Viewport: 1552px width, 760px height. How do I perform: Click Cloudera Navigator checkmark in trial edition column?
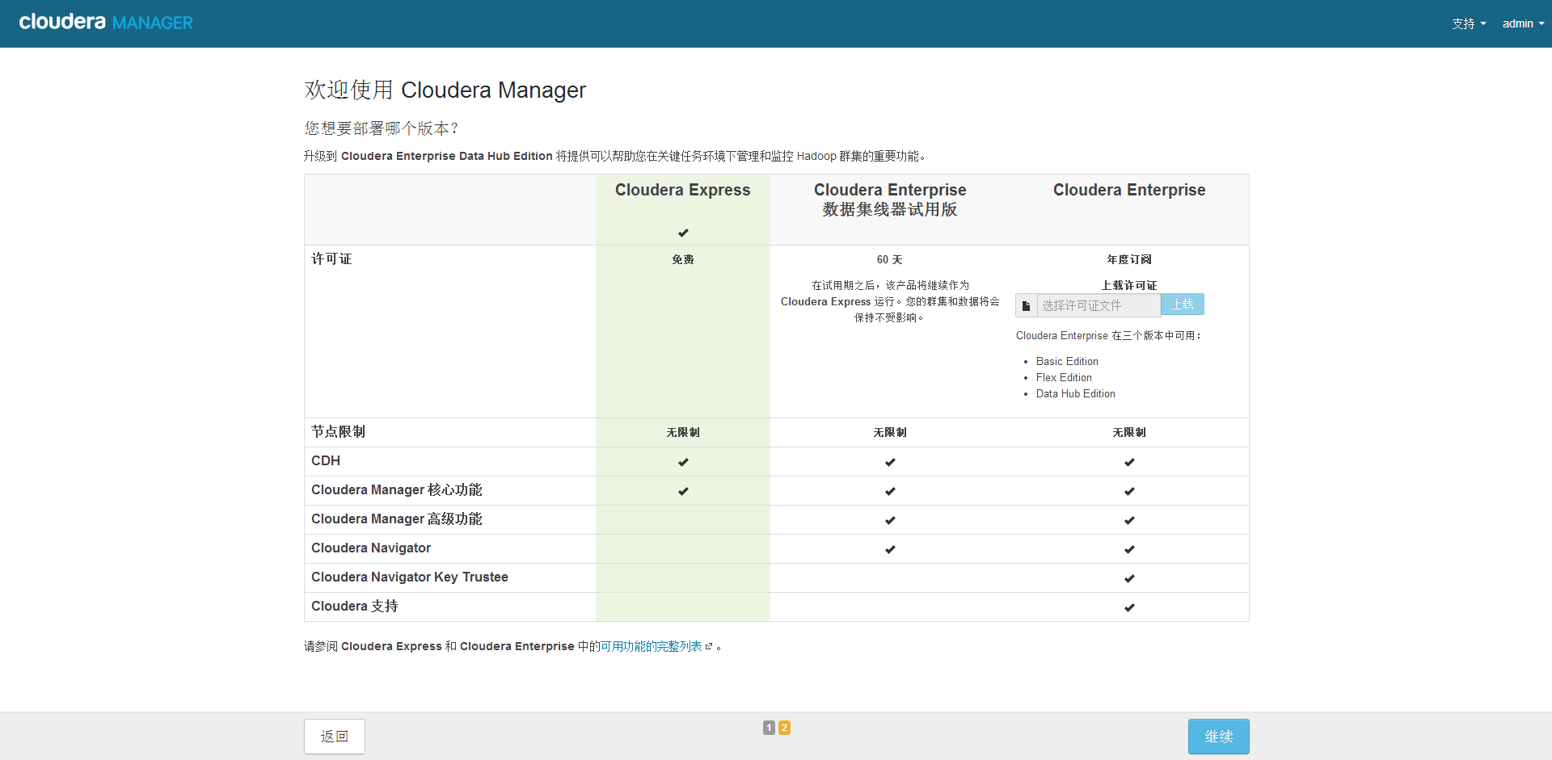point(890,549)
